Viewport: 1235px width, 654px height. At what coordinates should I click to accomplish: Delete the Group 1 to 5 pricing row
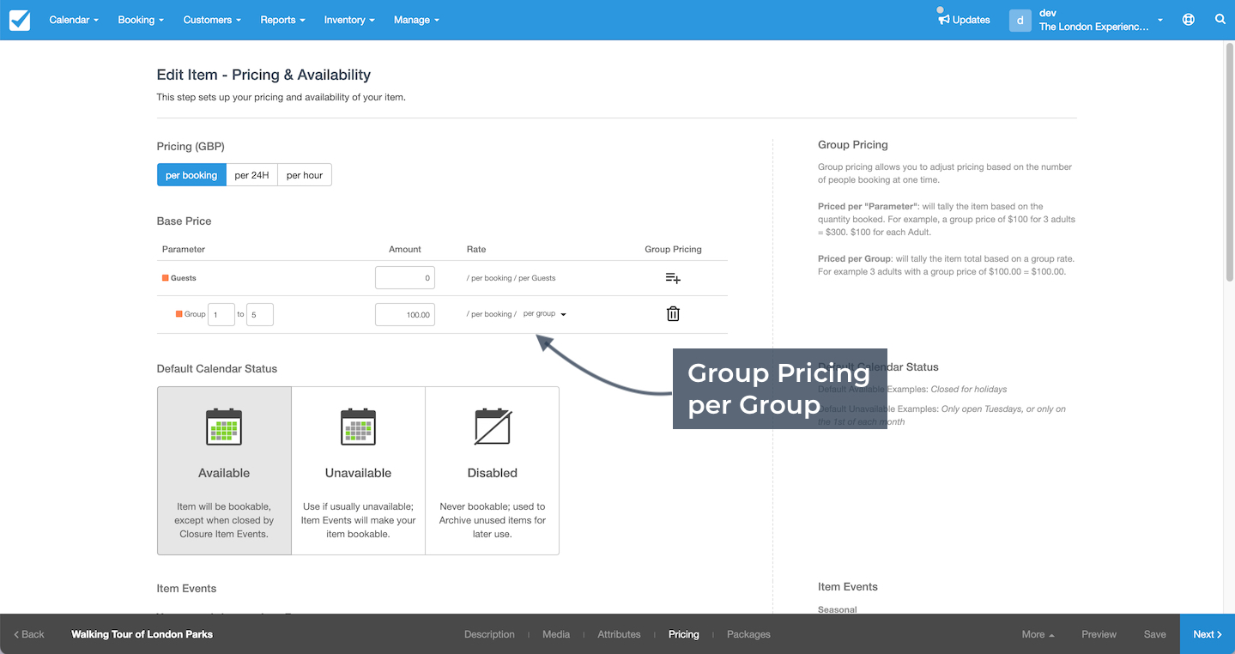coord(673,314)
